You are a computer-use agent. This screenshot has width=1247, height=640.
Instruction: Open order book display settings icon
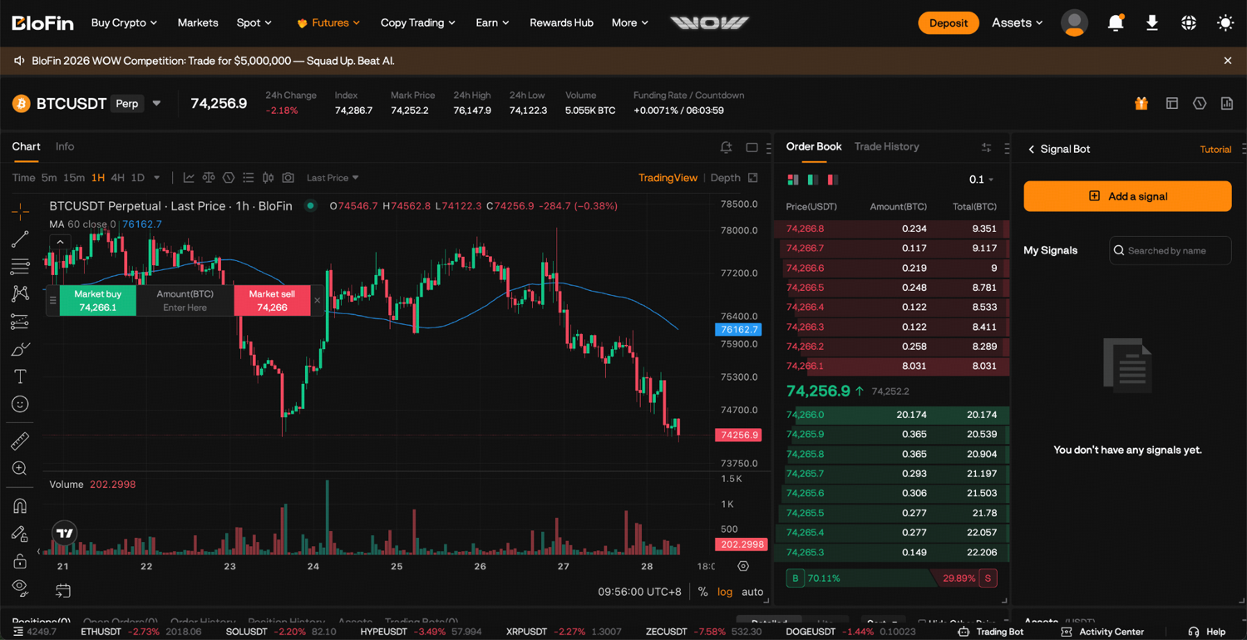(x=986, y=147)
